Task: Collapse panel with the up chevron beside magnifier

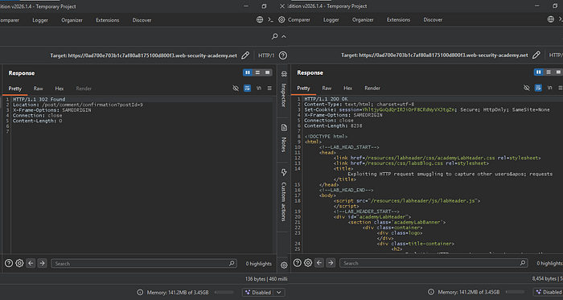Action: [284, 36]
